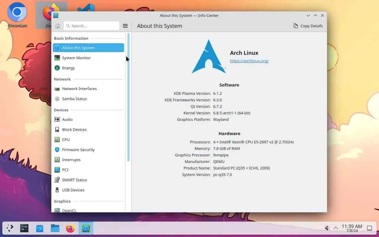Launch Firefox from the taskbar
Viewport: 379px width, 237px height.
coord(70,228)
